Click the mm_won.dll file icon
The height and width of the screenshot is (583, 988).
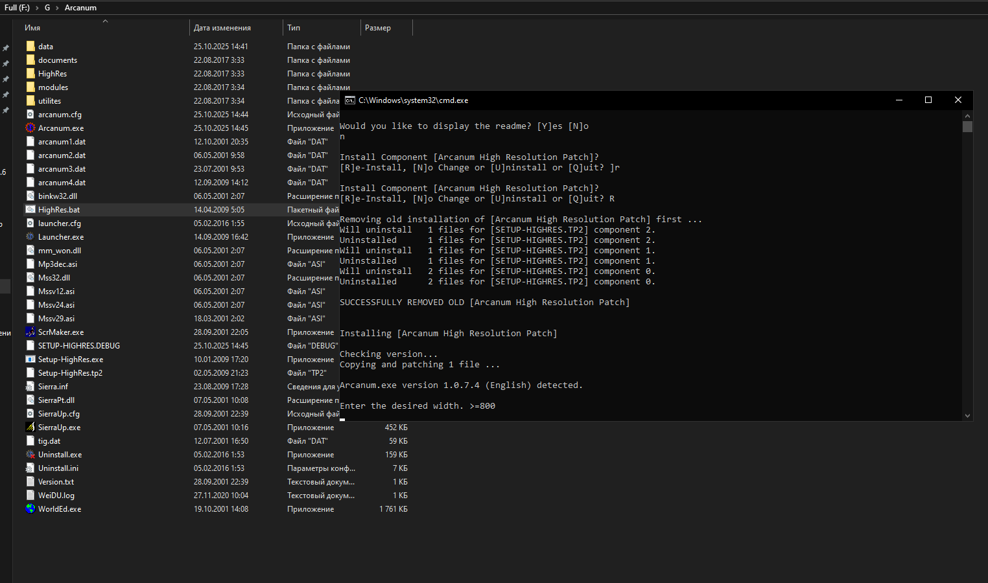tap(30, 251)
